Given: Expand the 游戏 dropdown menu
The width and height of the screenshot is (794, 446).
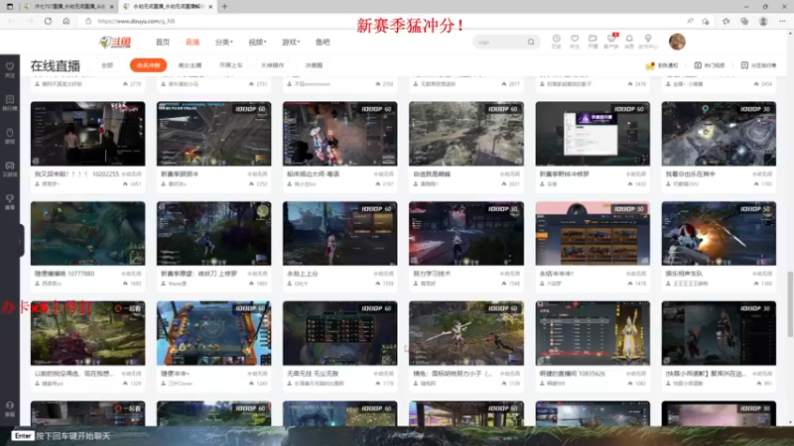Looking at the screenshot, I should click(x=291, y=42).
